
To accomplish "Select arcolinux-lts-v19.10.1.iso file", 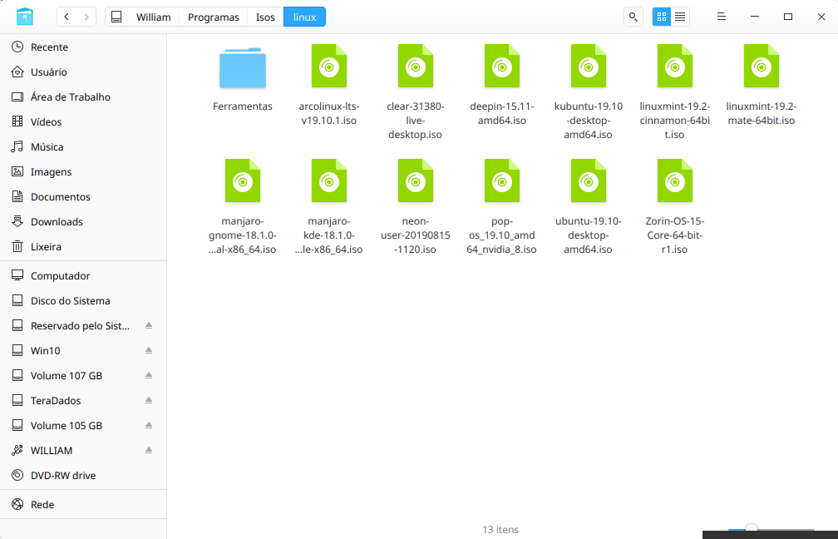I will tap(329, 85).
